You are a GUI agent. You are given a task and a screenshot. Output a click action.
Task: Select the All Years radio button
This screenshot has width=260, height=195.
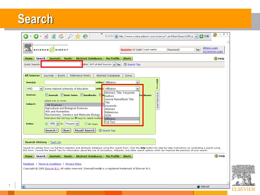[x=86, y=124]
